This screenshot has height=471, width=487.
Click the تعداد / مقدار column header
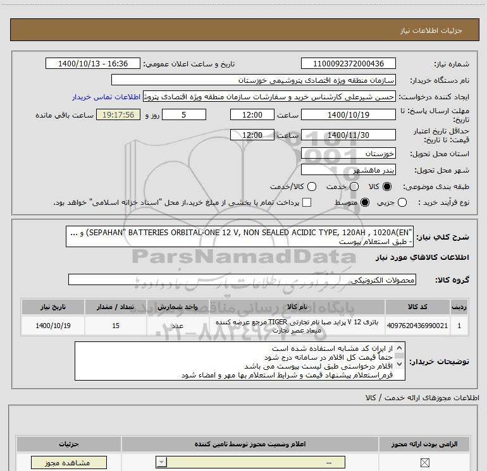pyautogui.click(x=116, y=307)
